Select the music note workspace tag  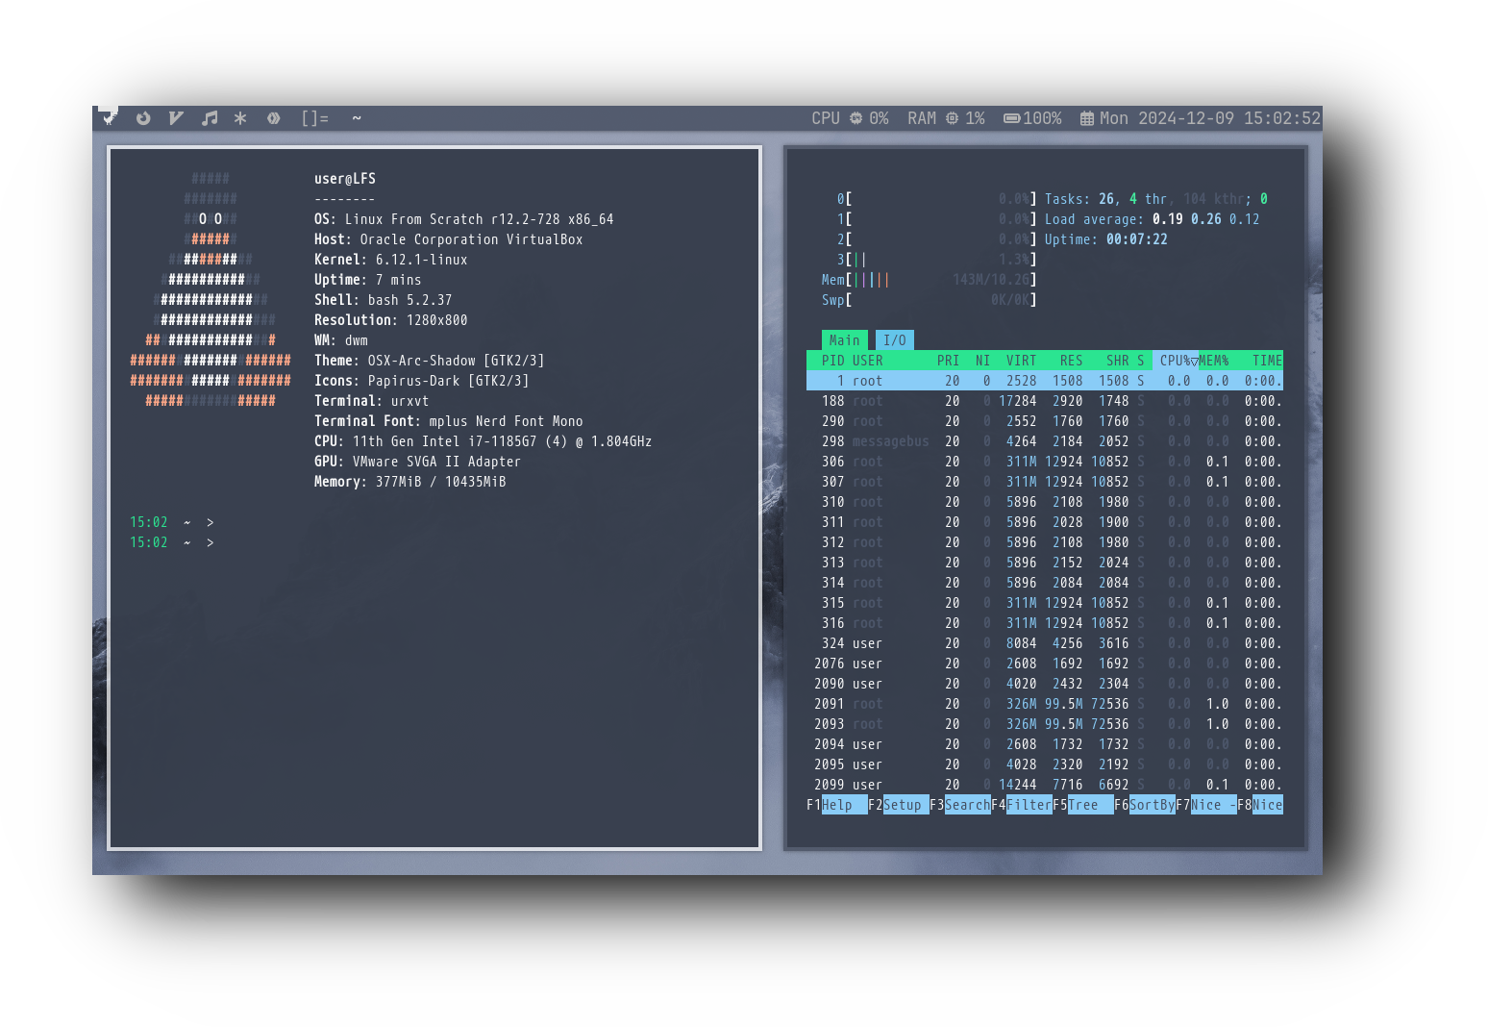209,118
